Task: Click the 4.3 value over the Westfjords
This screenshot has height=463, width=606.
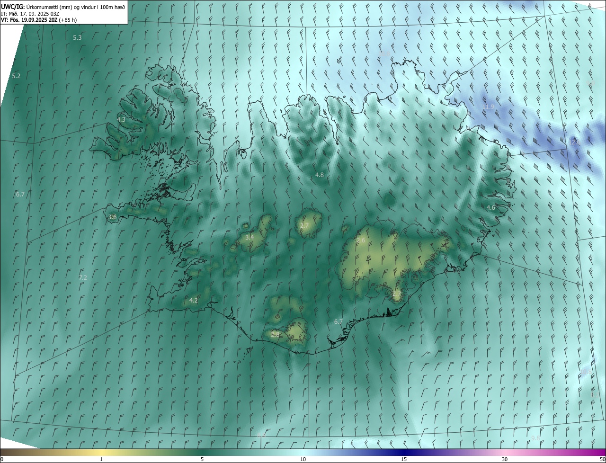Action: coord(121,119)
